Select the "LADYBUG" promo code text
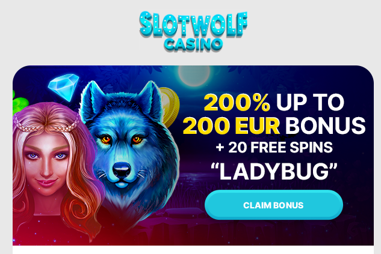This screenshot has width=381, height=254. click(274, 171)
